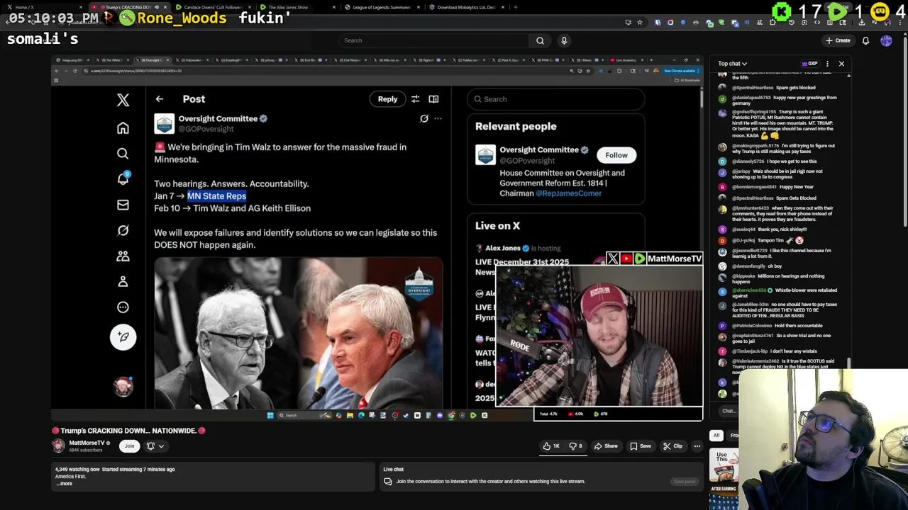This screenshot has width=908, height=510.
Task: Open @GOPoversight handle under post author
Action: click(x=206, y=129)
